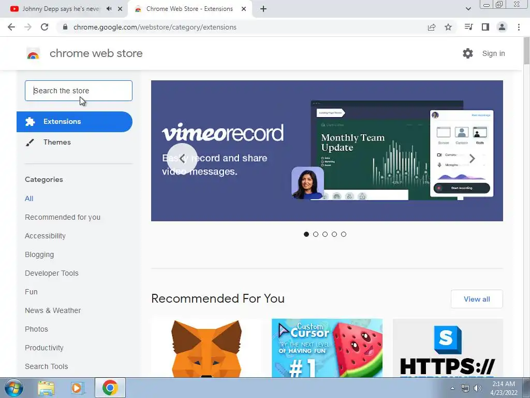Open the Developer Tools category

(x=52, y=273)
